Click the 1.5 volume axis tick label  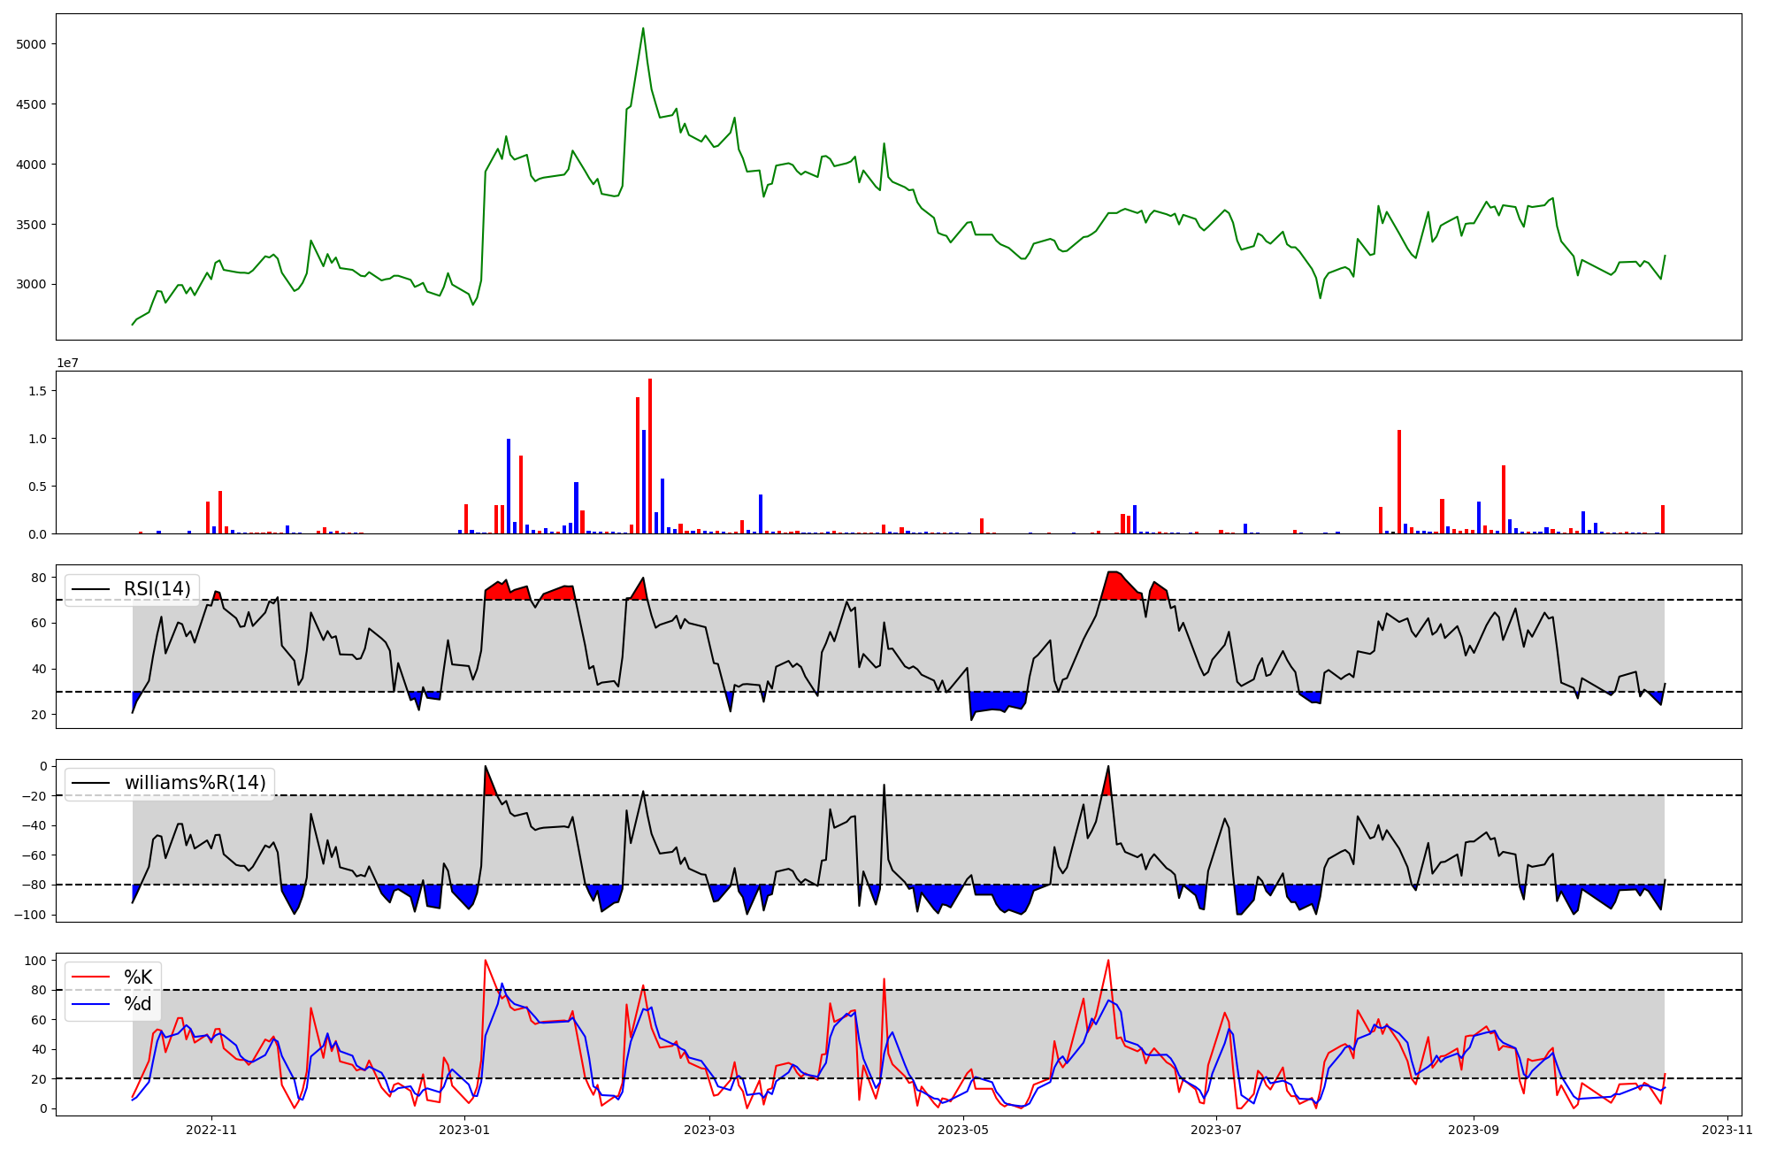[x=38, y=391]
